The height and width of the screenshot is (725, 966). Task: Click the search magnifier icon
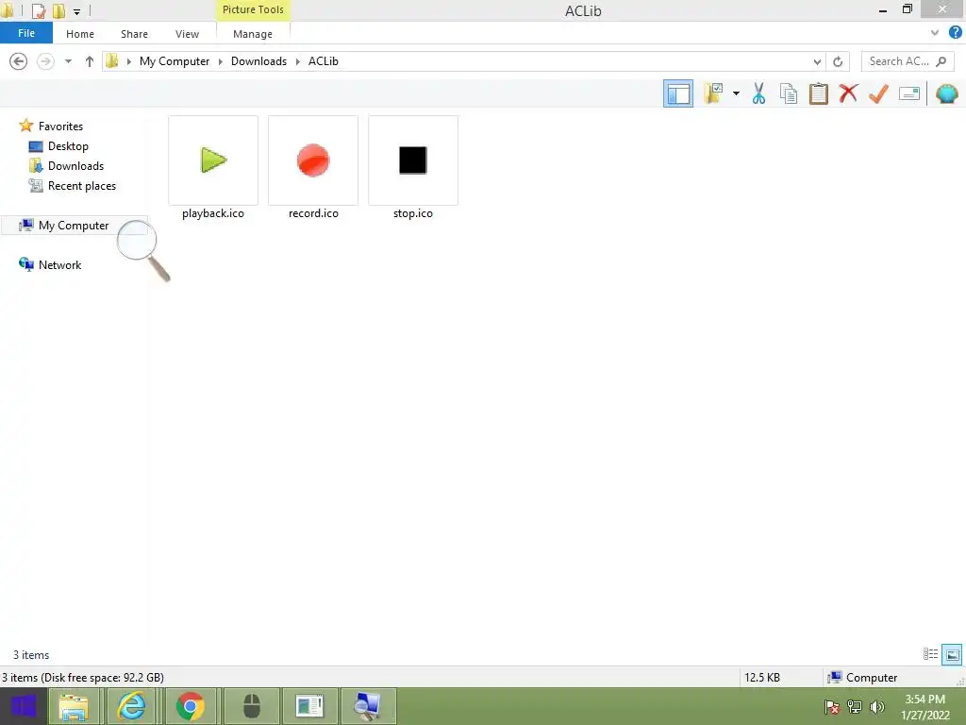click(941, 61)
